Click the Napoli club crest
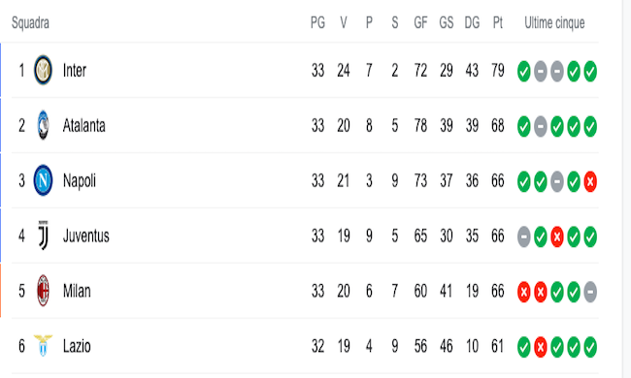 [x=43, y=180]
